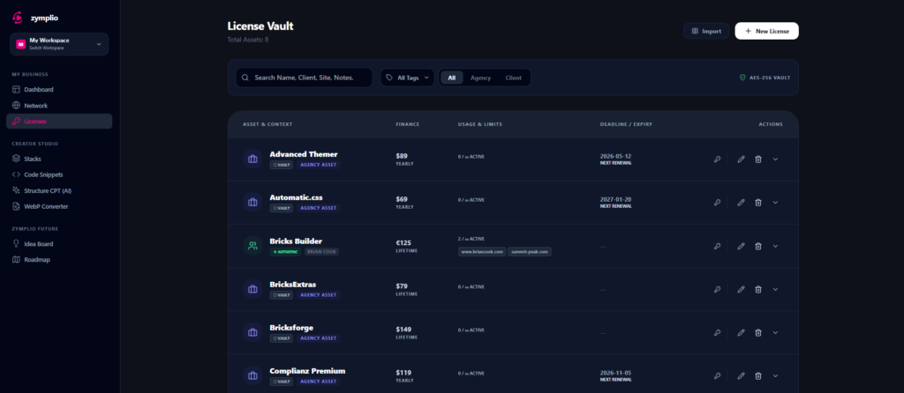Click trash icon for Complianz Premium

click(x=758, y=375)
